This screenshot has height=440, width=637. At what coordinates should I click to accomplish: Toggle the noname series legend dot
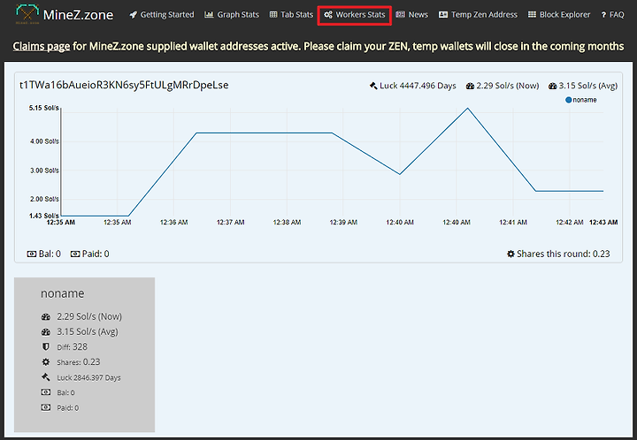click(568, 100)
